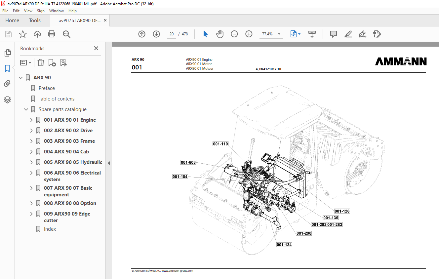Activate the Hand pan tool

coord(220,34)
